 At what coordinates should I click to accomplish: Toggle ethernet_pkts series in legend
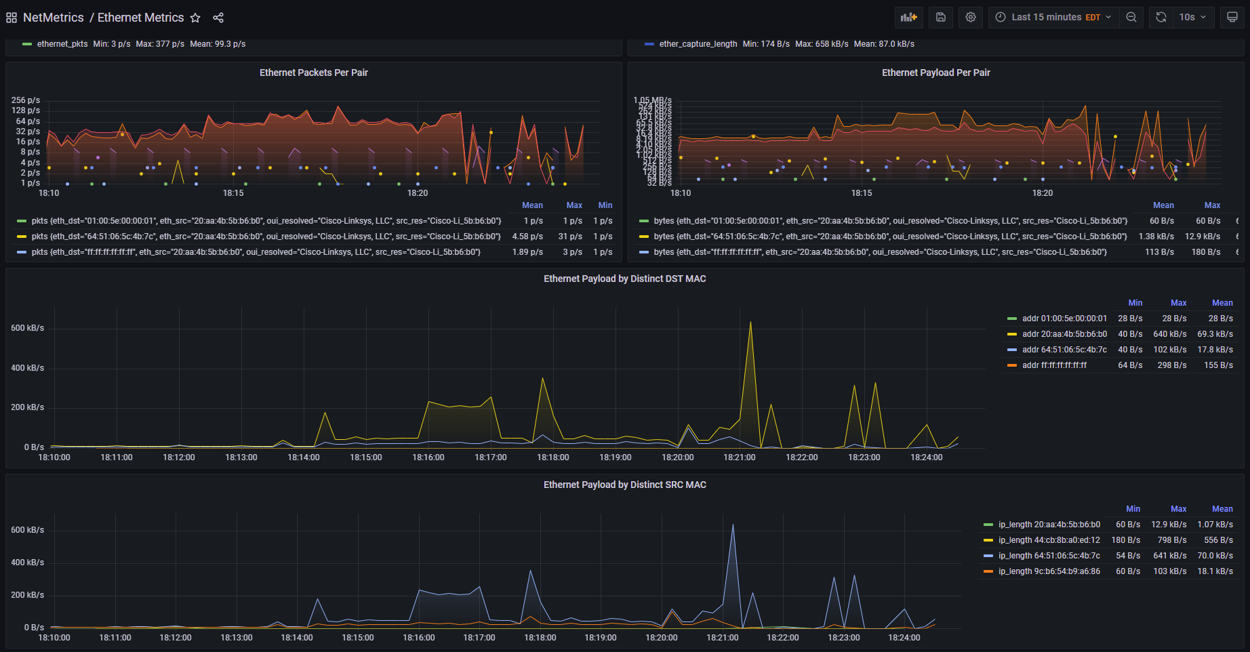62,44
